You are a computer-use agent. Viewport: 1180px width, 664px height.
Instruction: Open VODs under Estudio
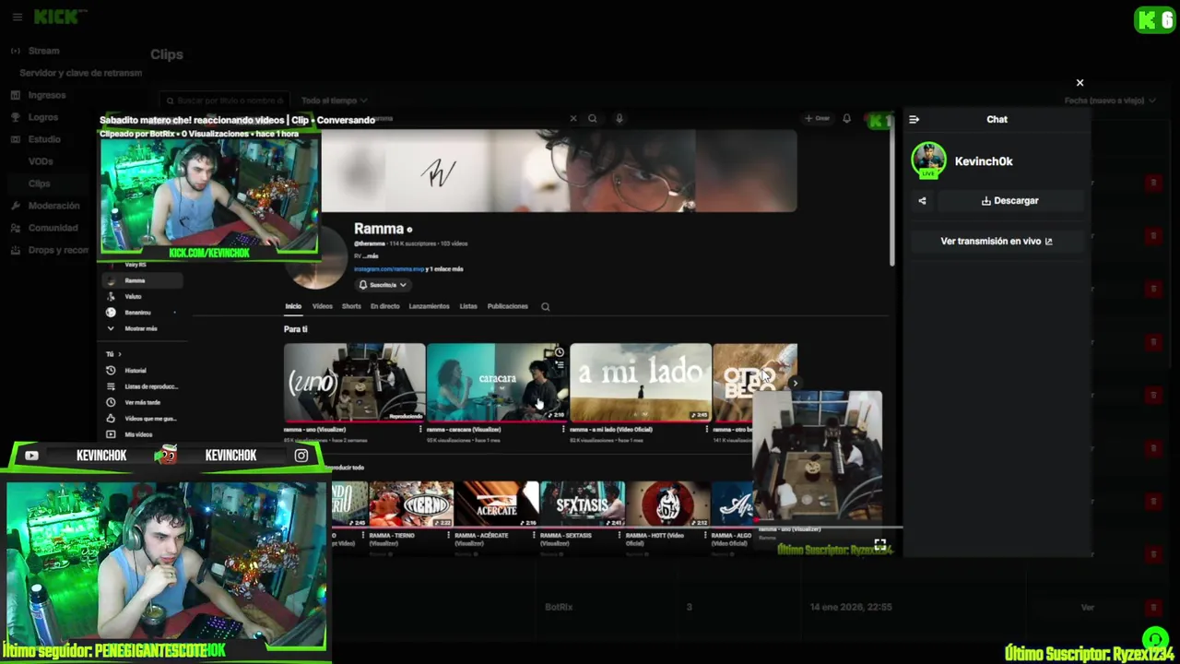[41, 161]
